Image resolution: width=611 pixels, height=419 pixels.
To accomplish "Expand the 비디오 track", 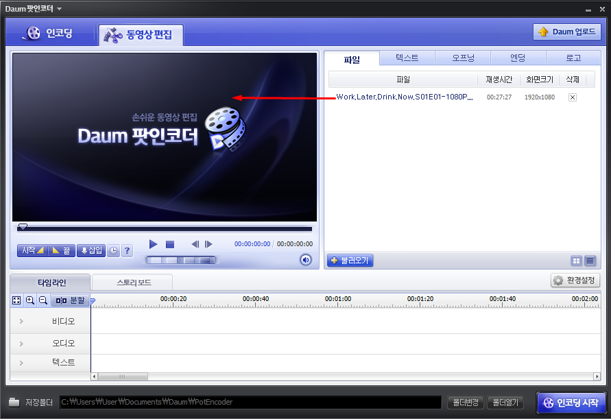I will pos(21,321).
